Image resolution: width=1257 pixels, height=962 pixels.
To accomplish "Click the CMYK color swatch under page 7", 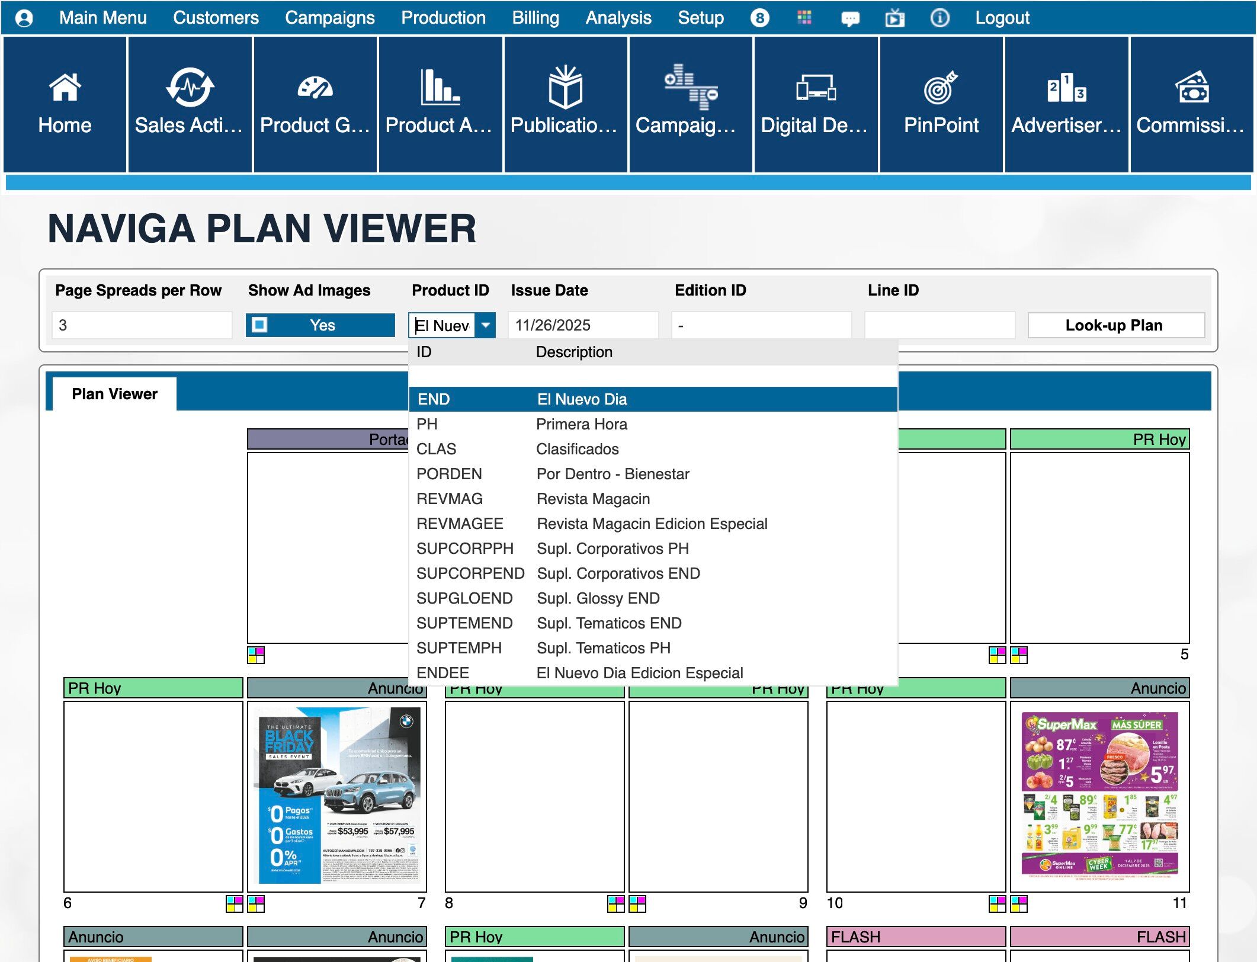I will (256, 903).
